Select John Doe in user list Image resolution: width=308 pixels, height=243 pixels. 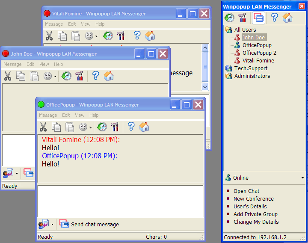point(253,37)
